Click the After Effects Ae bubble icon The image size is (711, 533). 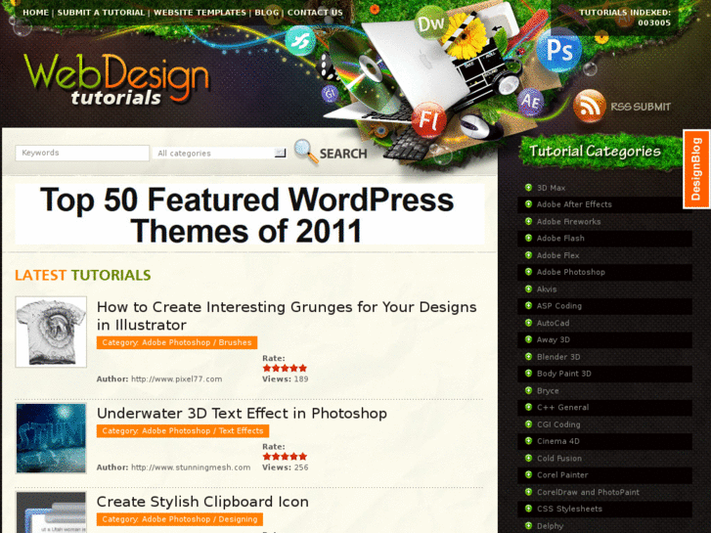(530, 102)
